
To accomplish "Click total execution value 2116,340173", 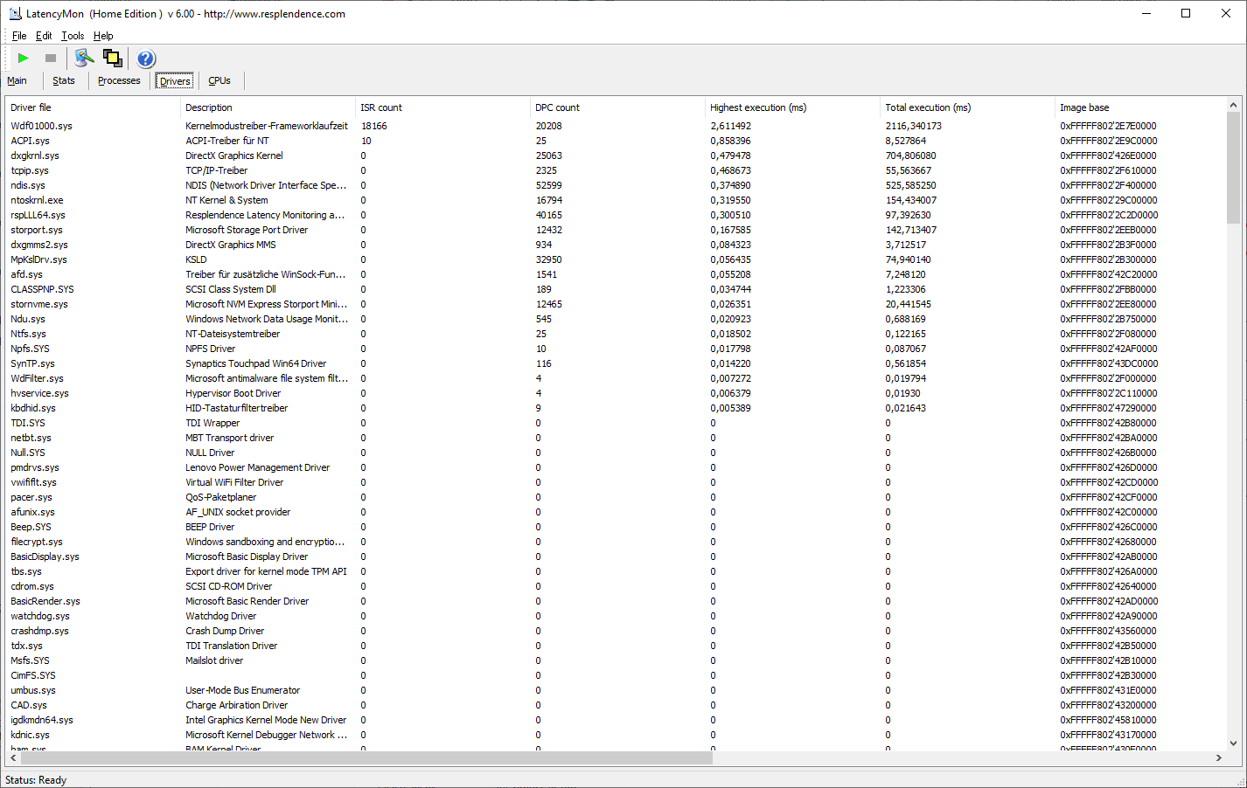I will tap(913, 126).
